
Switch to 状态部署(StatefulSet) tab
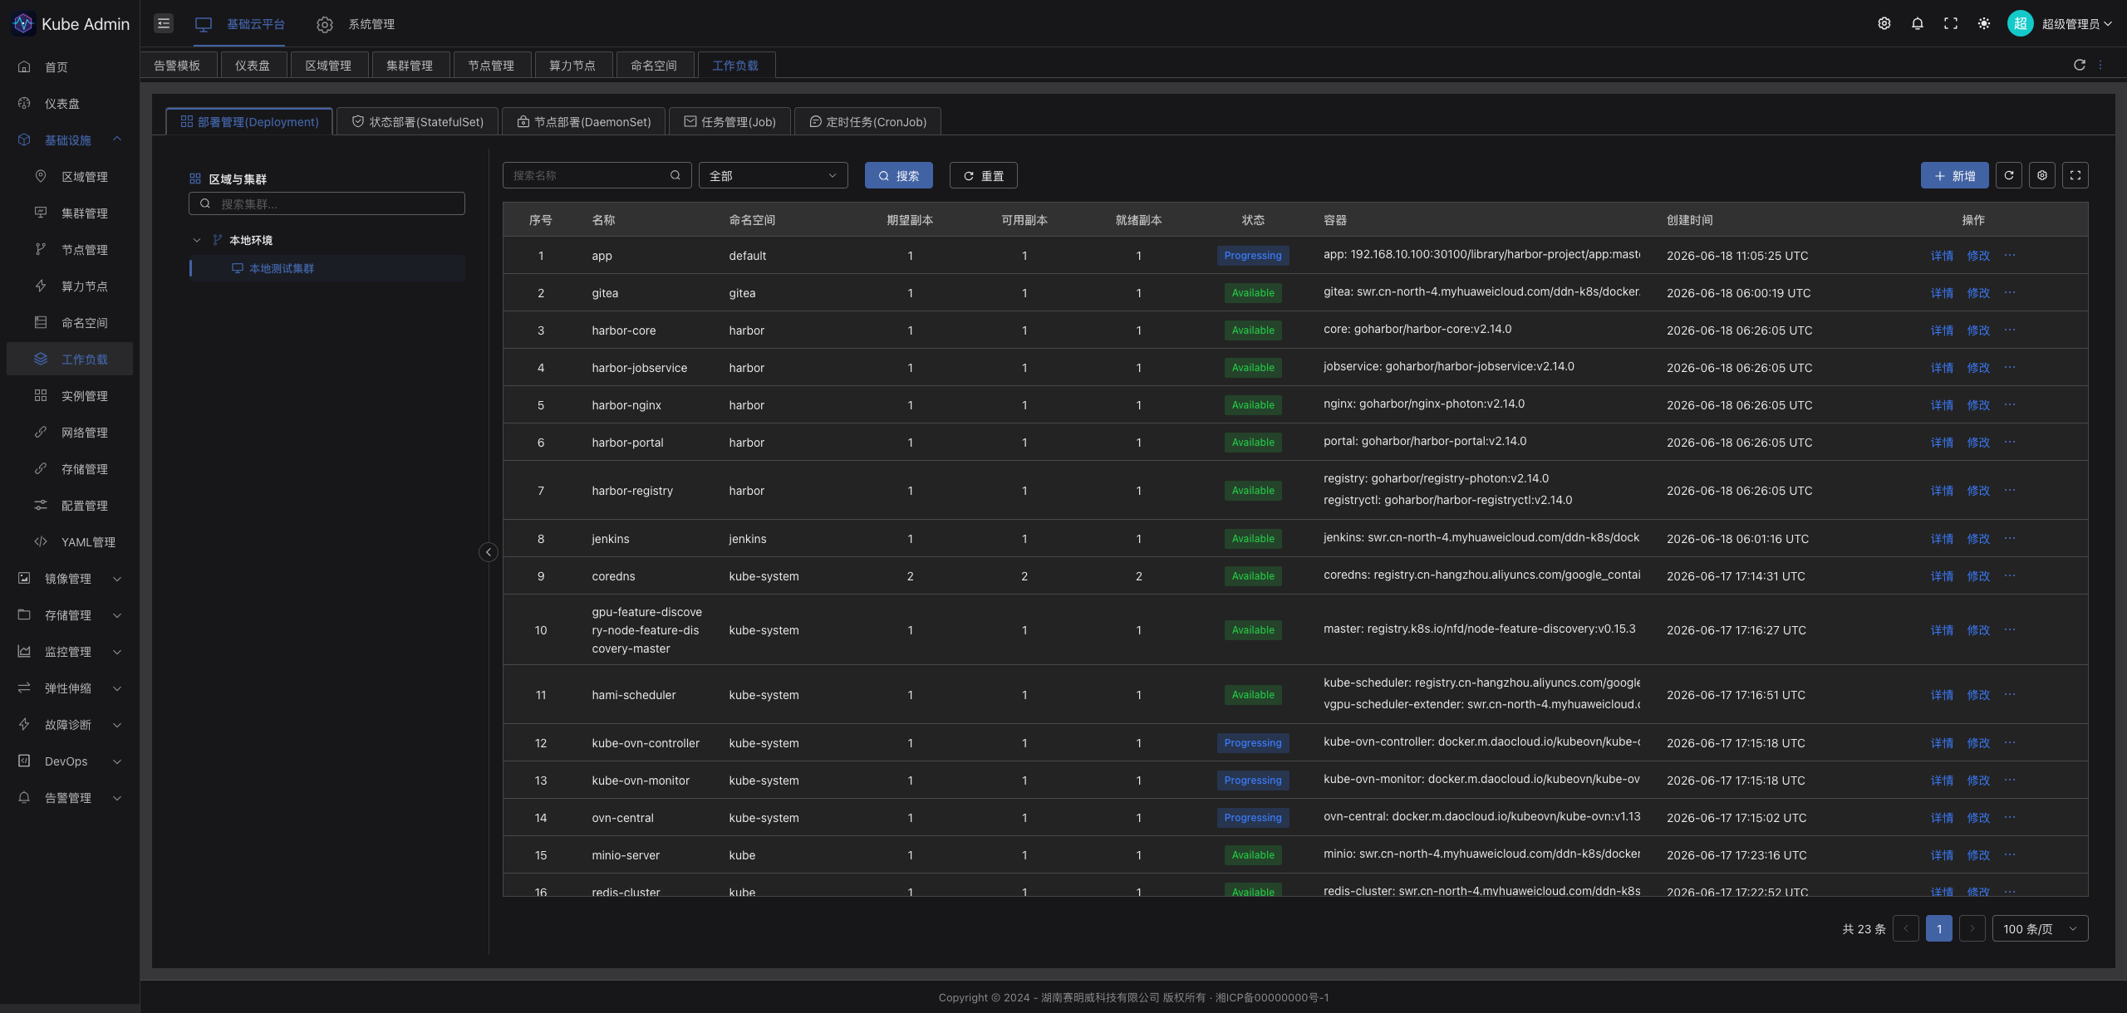tap(417, 121)
